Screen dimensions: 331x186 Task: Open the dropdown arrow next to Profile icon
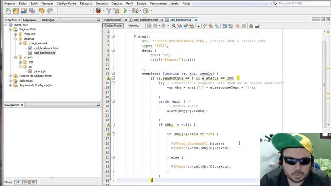151,10
